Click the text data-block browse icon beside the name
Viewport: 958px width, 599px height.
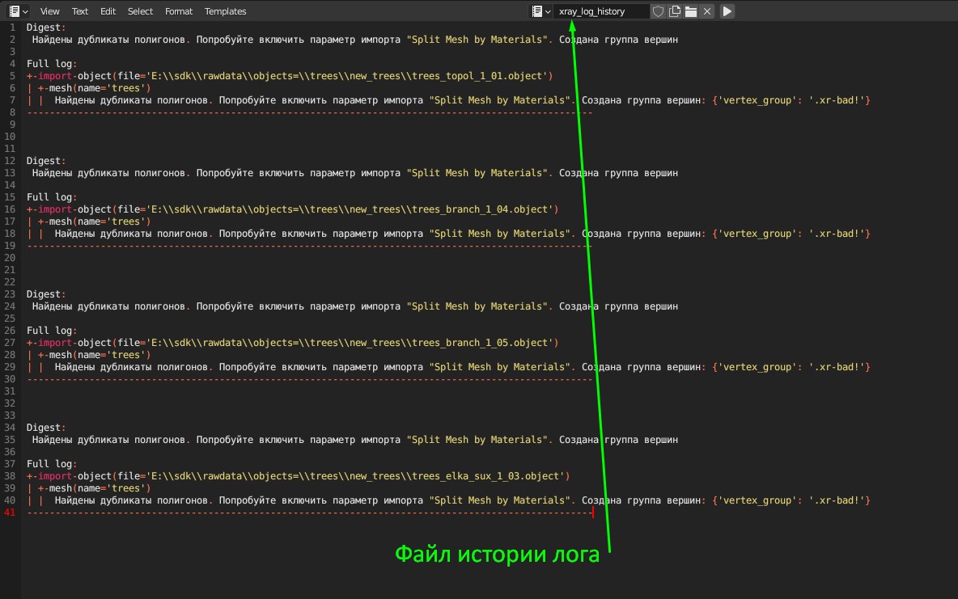(537, 11)
